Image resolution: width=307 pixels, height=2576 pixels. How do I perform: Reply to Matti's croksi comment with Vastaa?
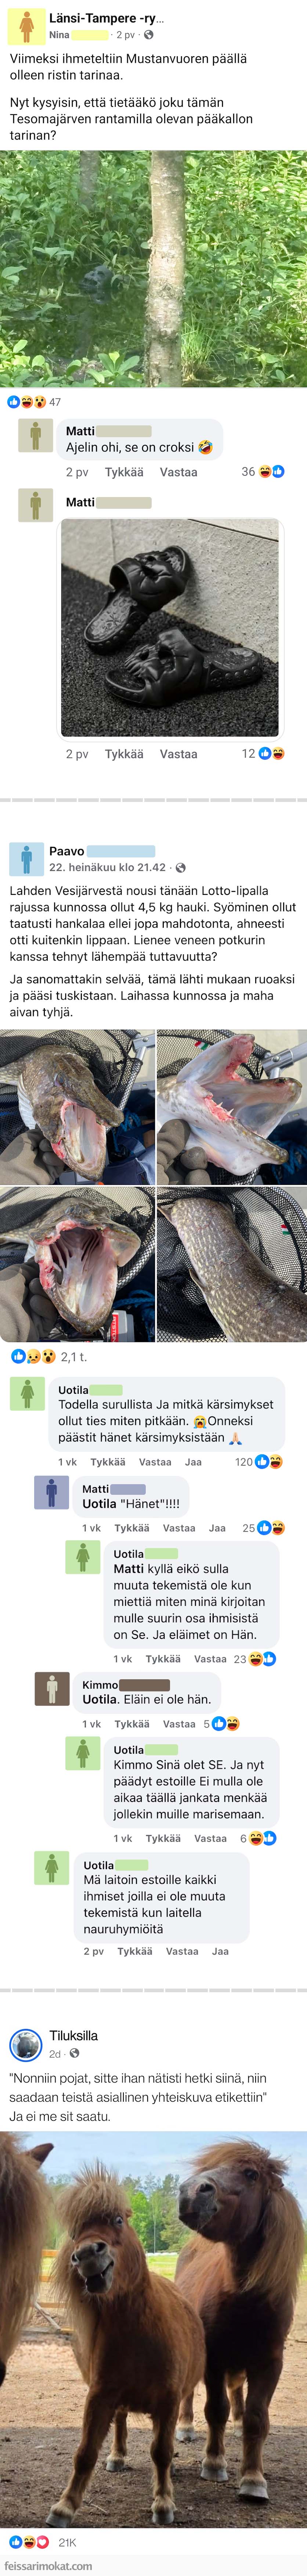point(178,472)
